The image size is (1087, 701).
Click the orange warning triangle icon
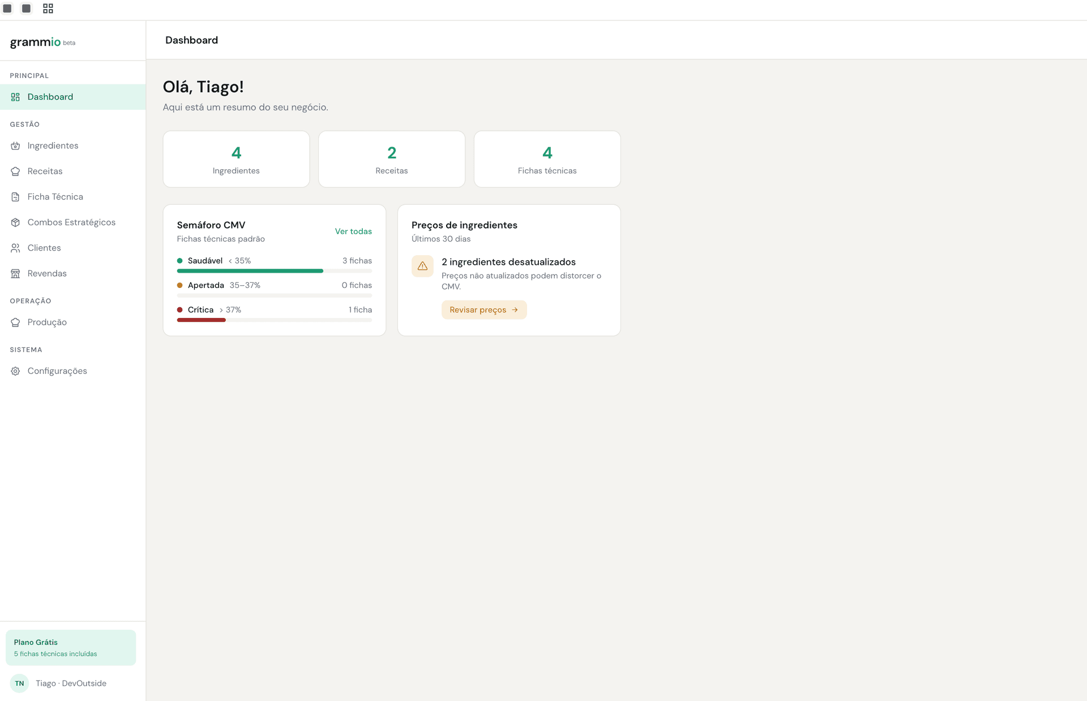coord(422,266)
